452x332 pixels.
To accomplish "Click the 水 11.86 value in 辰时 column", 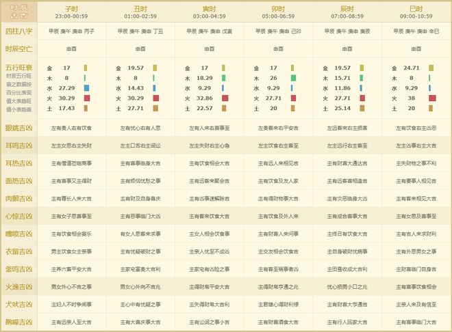I will (342, 88).
